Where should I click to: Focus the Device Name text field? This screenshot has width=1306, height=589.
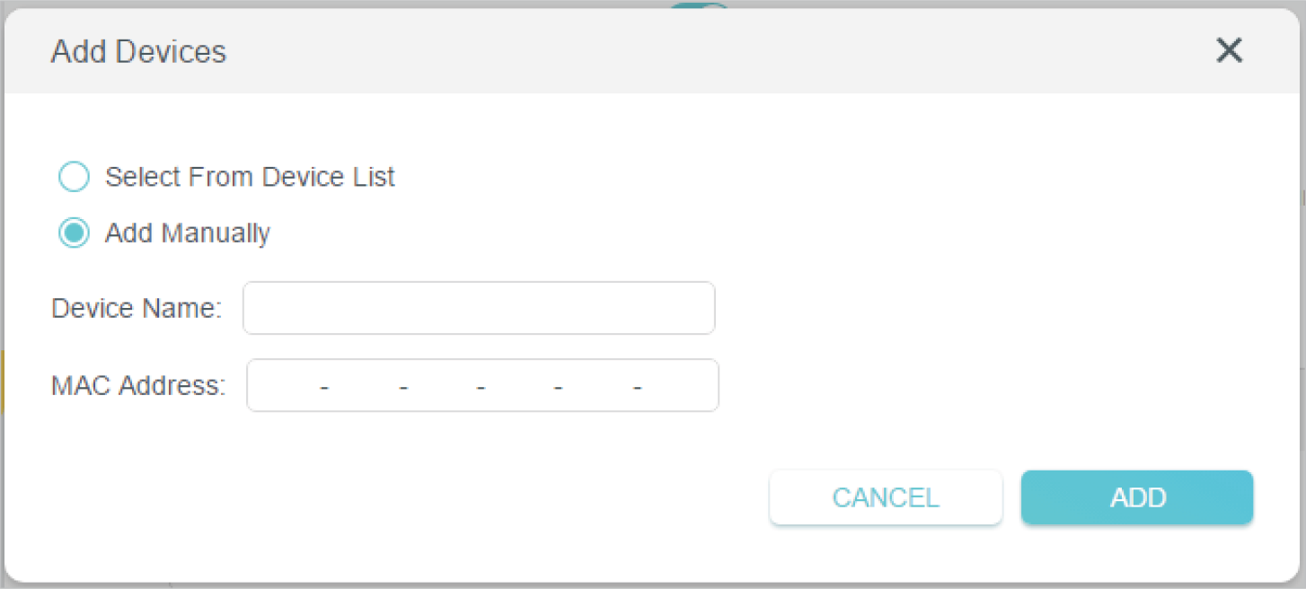point(479,308)
